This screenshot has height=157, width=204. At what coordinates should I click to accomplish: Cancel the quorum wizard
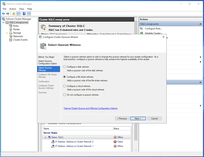pos(154,119)
